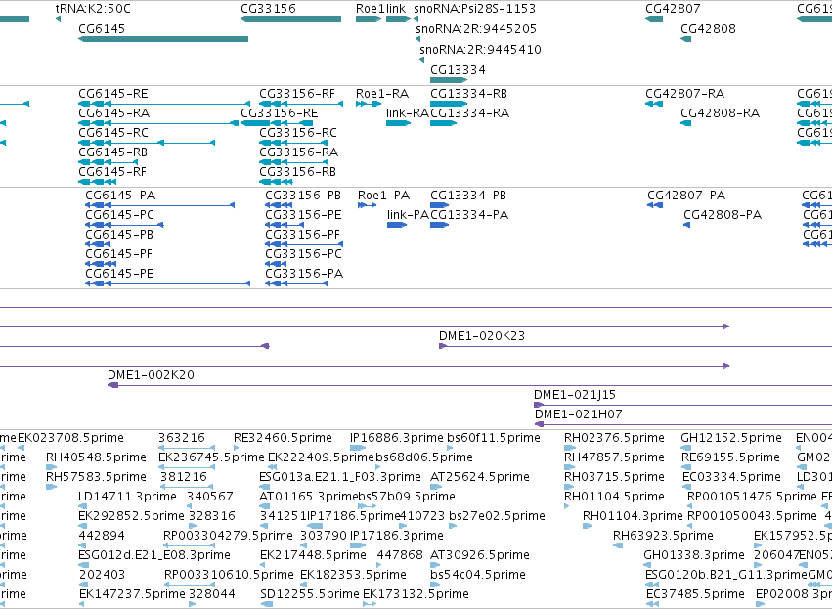Click BAC clone label DME1-021H07
832x609 pixels.
pyautogui.click(x=579, y=414)
